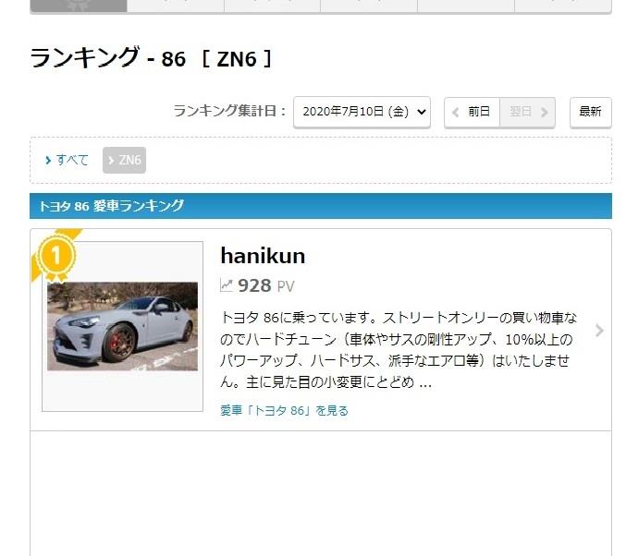
Task: Click the chevron icon inside ZN6 tag
Action: [111, 161]
